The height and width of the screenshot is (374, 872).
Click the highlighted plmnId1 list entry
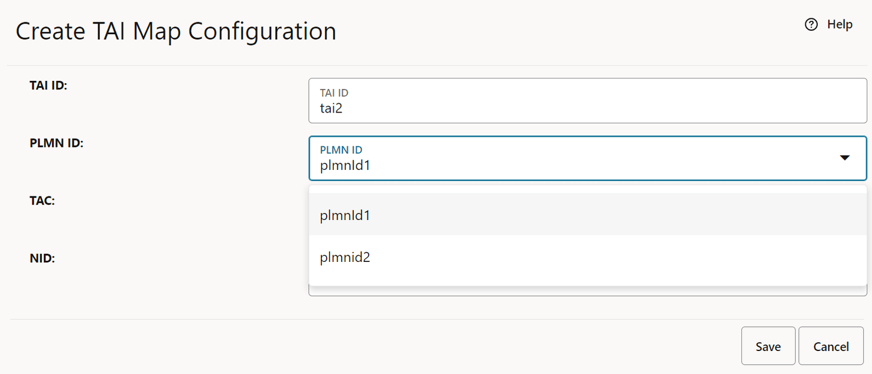click(x=345, y=215)
